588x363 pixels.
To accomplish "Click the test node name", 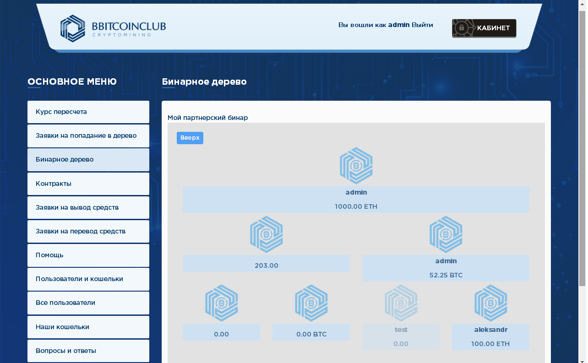I will pyautogui.click(x=401, y=330).
